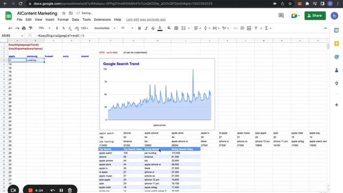Open the Google Sheets home icon
Screen dimensions: 343x193
click(x=9, y=16)
